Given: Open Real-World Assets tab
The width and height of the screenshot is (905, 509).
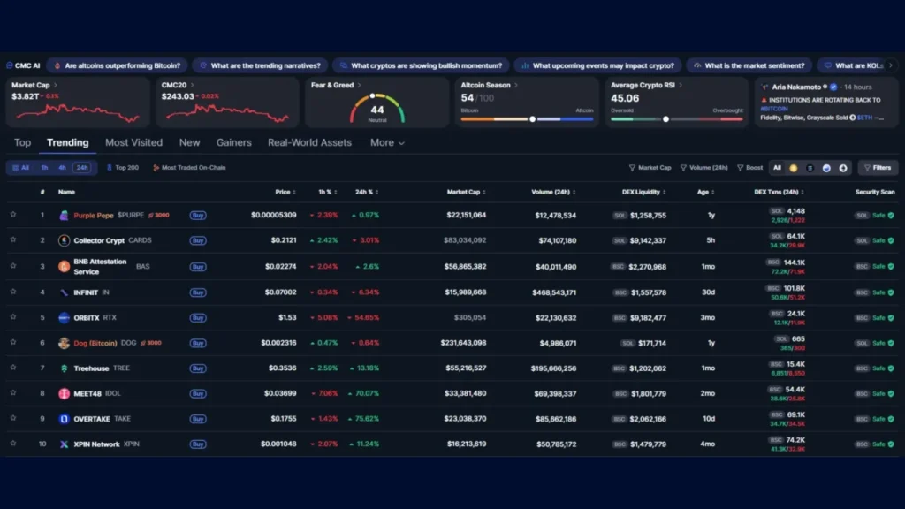Looking at the screenshot, I should (x=309, y=142).
